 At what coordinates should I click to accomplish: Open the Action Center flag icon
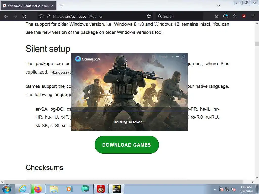(x=221, y=189)
